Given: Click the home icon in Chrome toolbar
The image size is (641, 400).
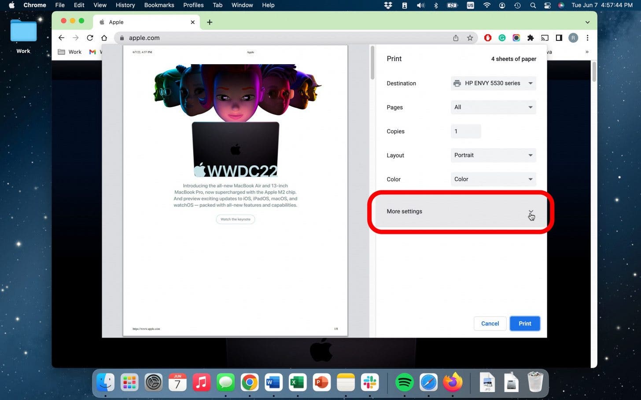Looking at the screenshot, I should pos(104,38).
